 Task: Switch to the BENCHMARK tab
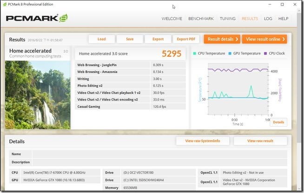[201, 19]
